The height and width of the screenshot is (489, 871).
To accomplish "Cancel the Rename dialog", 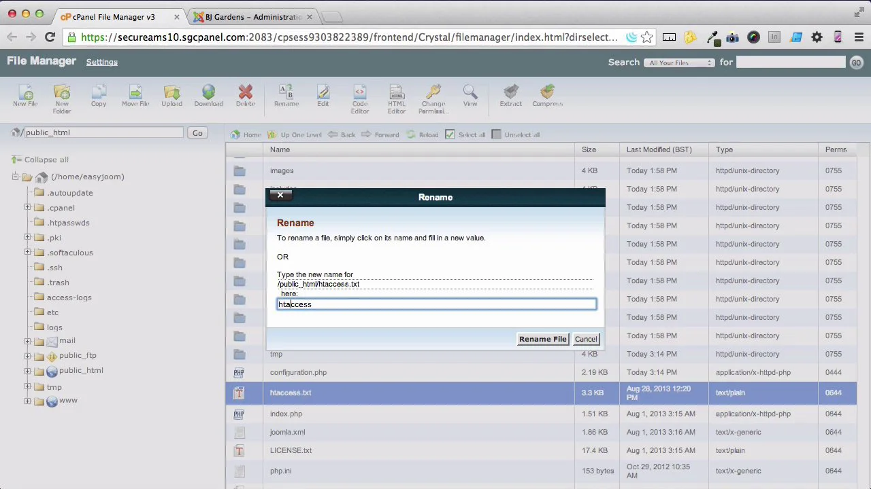I will (586, 339).
